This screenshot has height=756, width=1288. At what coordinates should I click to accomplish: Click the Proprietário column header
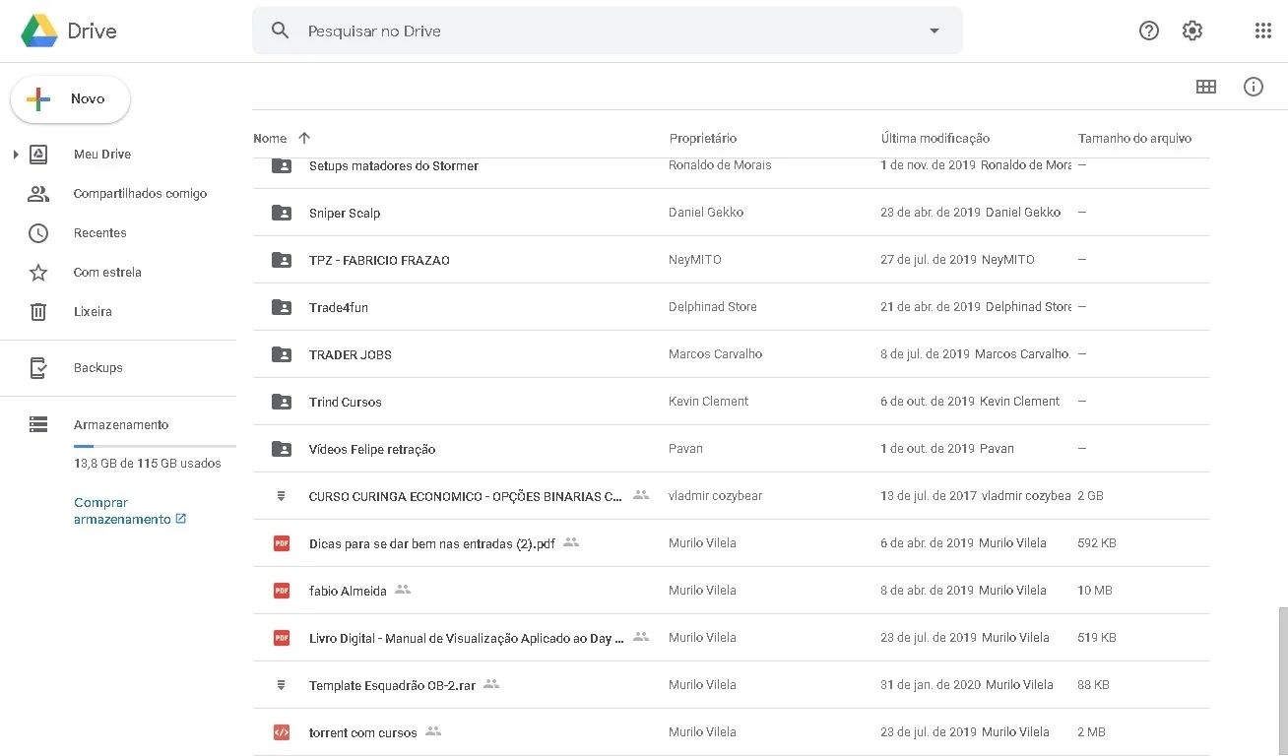pos(703,139)
